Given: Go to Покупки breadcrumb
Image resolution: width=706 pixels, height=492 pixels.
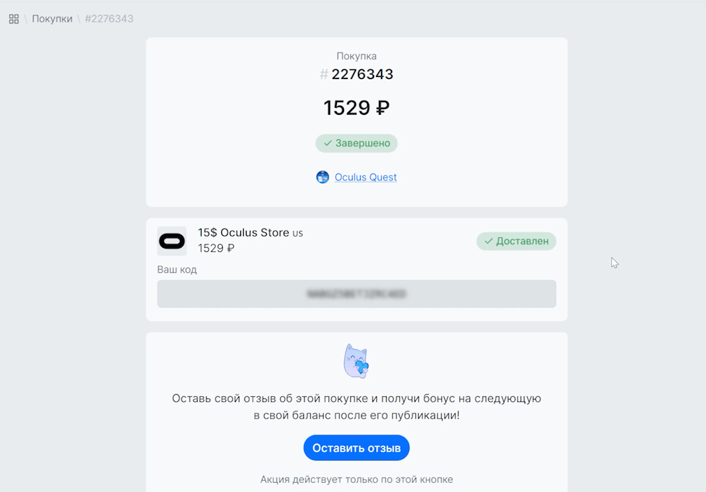Looking at the screenshot, I should [52, 19].
